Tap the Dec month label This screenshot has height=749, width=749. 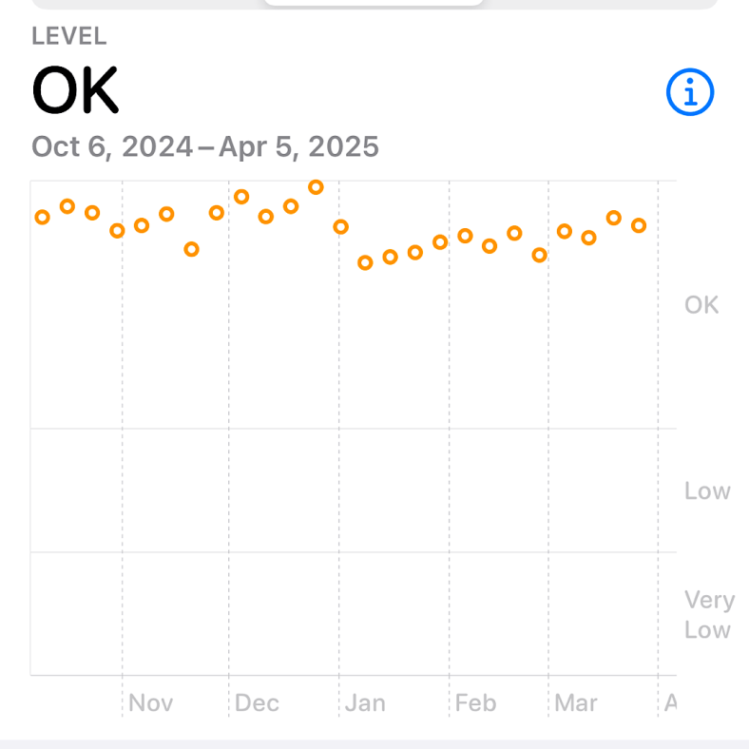pos(257,703)
